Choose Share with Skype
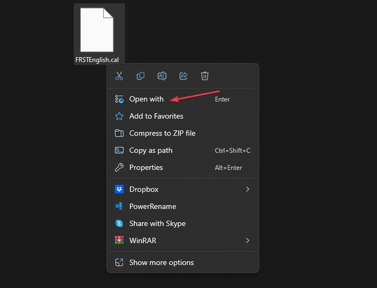Screen dimensions: 377x288 183,223
